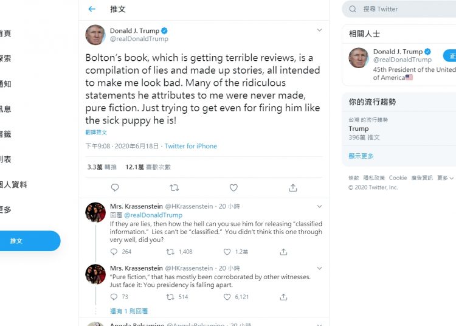456x326 pixels.
Task: Open the Twitter for iPhone link
Action: 191,146
